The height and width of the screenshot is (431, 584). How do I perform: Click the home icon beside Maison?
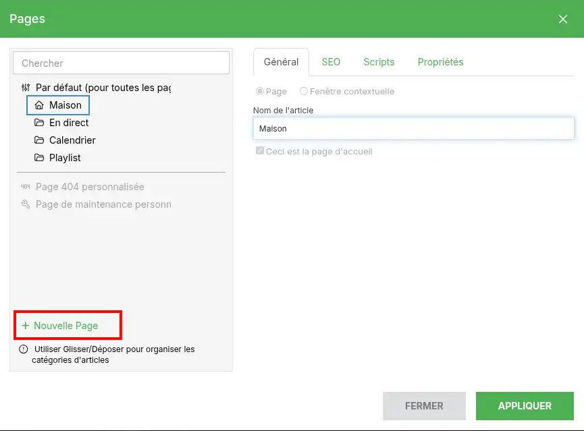point(39,105)
